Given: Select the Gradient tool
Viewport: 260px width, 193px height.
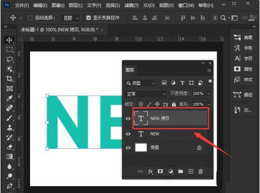Looking at the screenshot, I should click(x=9, y=157).
